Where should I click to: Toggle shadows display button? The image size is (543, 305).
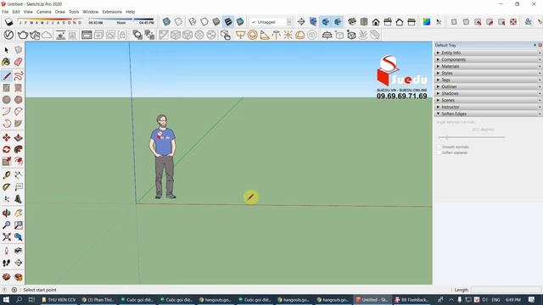click(8, 22)
